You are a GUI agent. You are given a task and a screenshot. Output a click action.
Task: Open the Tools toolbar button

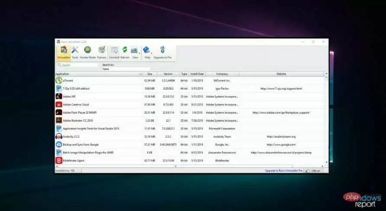tap(75, 53)
